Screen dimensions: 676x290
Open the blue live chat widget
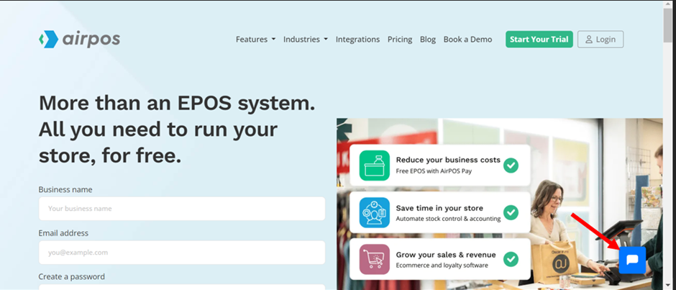point(632,260)
